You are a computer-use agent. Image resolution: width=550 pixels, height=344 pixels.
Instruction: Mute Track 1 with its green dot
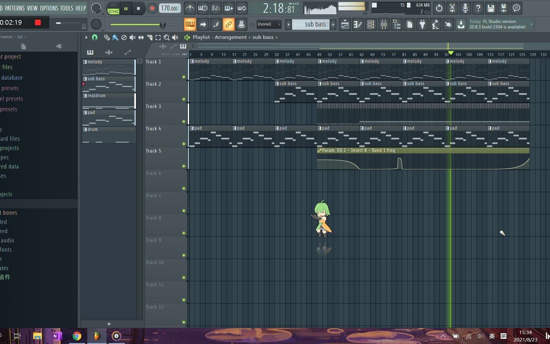(184, 77)
